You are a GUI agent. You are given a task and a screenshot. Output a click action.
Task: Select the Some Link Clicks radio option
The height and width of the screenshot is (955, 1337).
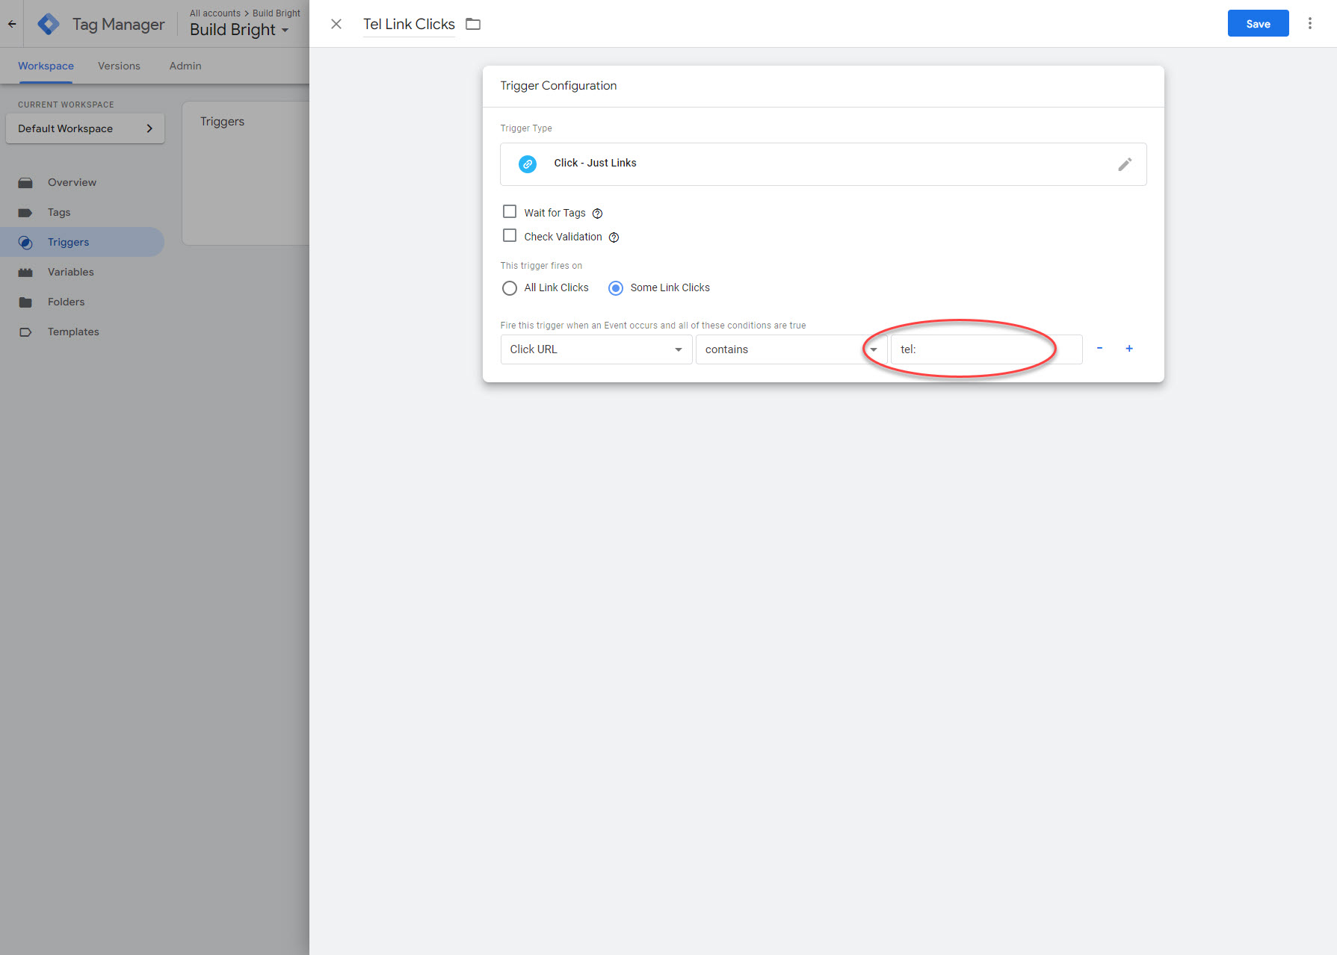pyautogui.click(x=616, y=288)
